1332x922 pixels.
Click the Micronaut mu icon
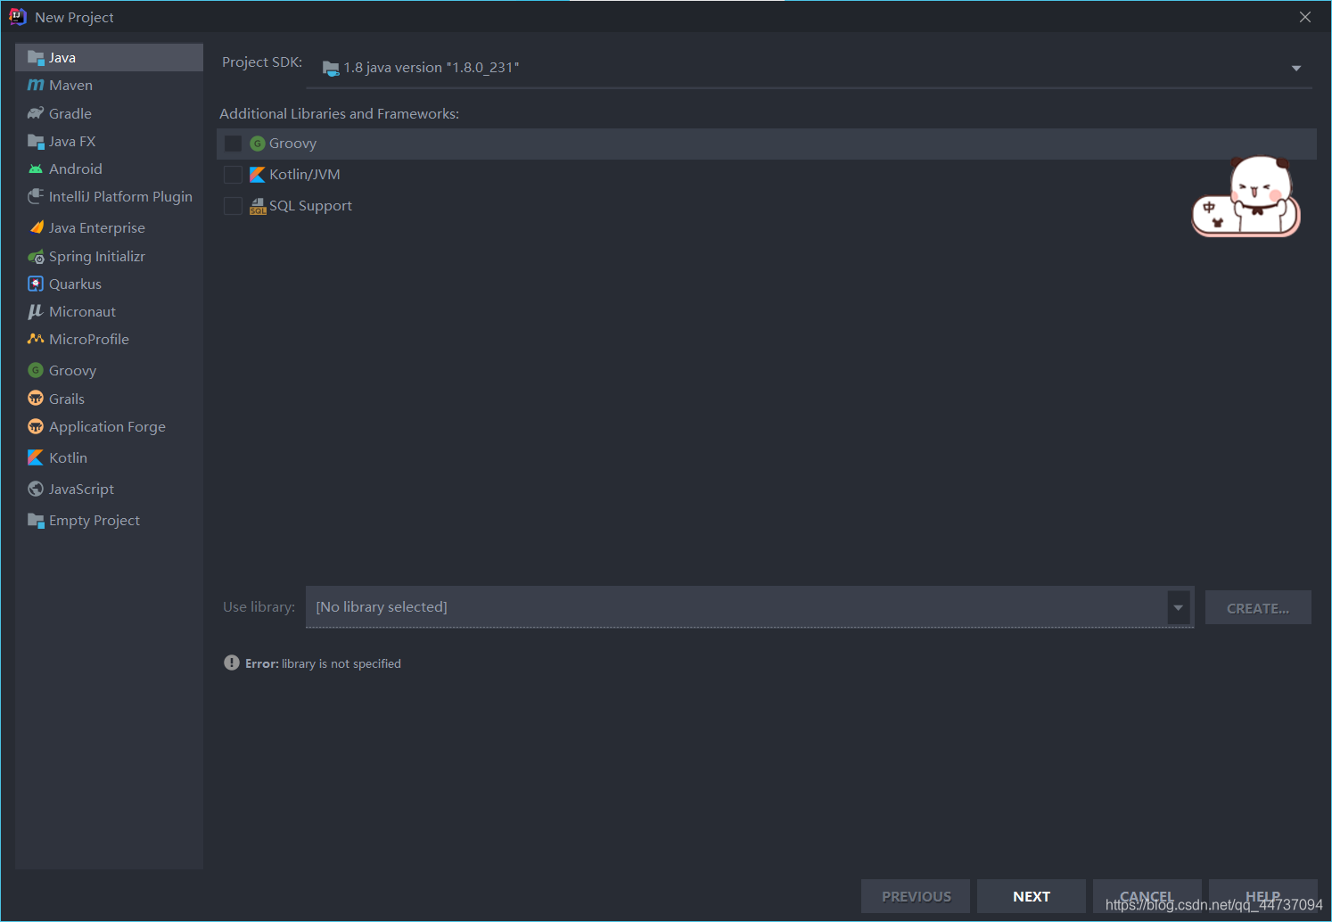36,311
